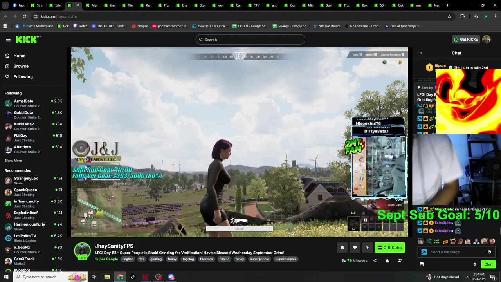Open LosPollosTV recommended channel
The height and width of the screenshot is (282, 501).
pyautogui.click(x=33, y=238)
